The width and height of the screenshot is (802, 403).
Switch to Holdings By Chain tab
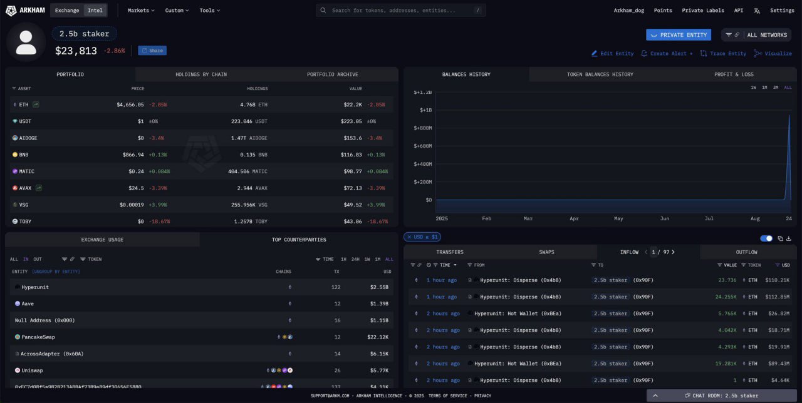pyautogui.click(x=201, y=74)
